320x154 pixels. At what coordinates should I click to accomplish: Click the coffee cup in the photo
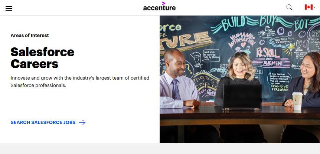(x=297, y=101)
